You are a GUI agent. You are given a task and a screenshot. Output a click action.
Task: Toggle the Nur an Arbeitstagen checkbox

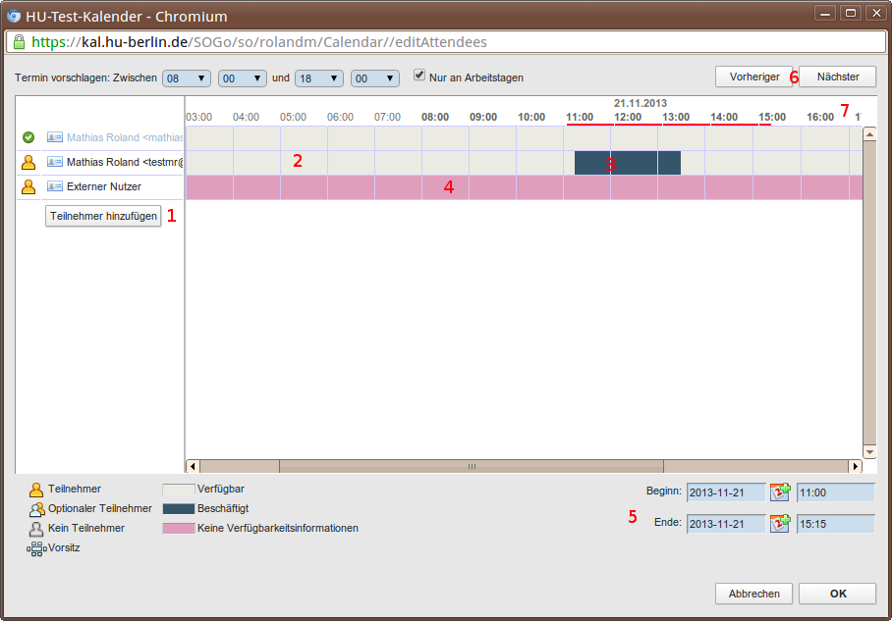[x=419, y=76]
